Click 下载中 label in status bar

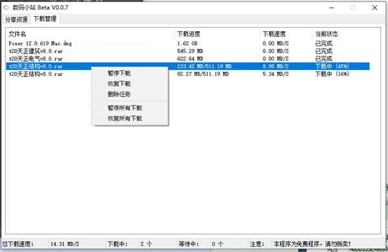pyautogui.click(x=118, y=244)
